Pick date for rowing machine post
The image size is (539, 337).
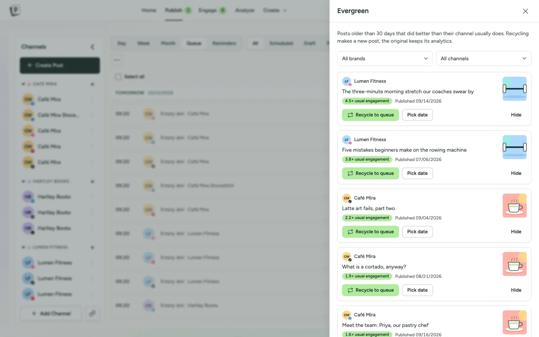417,173
